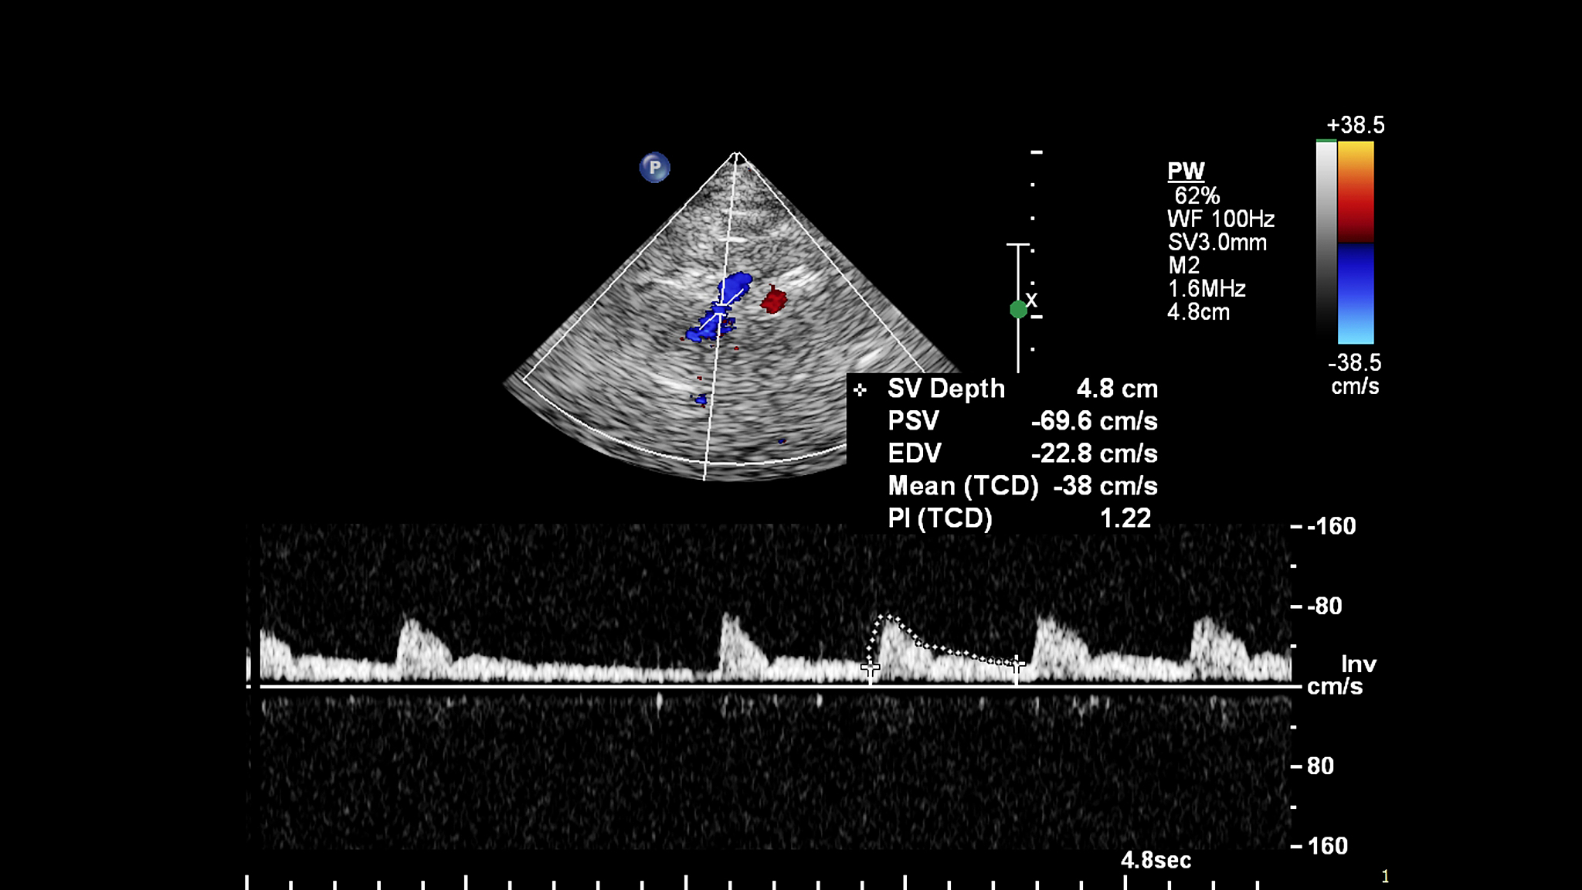Click the X marker on depth scale
The image size is (1582, 890).
pos(1032,300)
